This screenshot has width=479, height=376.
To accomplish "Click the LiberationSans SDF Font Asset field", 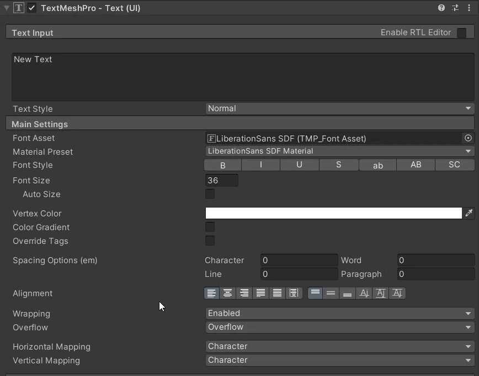I will [334, 138].
